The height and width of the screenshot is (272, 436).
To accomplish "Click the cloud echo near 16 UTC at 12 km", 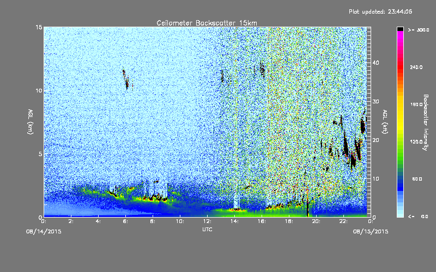I will [262, 69].
